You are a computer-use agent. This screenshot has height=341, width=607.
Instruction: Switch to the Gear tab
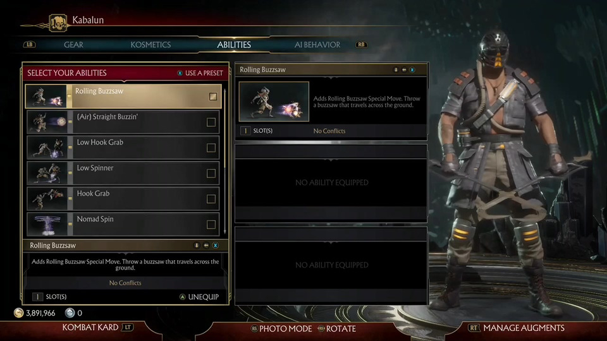[73, 45]
